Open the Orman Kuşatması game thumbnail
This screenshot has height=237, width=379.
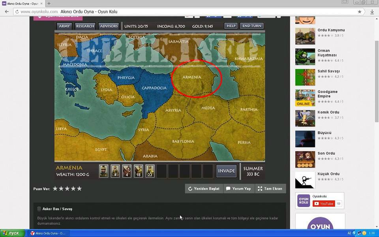click(305, 57)
